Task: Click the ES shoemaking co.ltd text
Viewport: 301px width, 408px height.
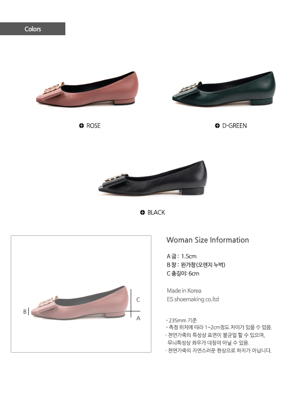Action: 193,299
